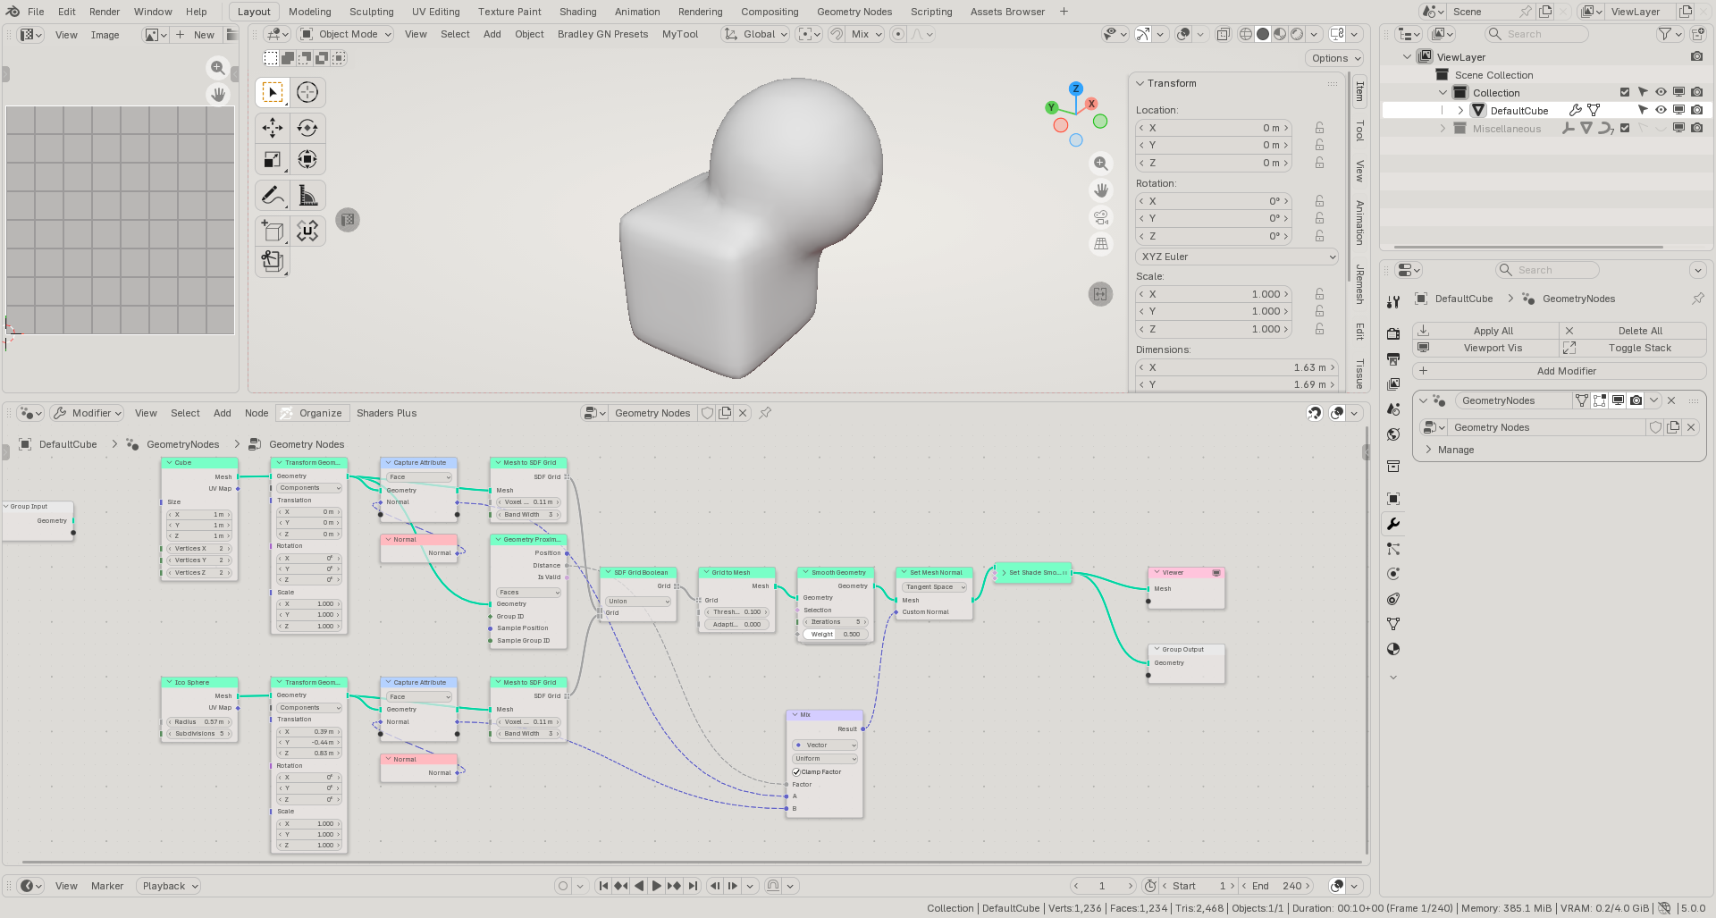Open the Object Mode dropdown
This screenshot has height=918, width=1716.
tap(346, 34)
